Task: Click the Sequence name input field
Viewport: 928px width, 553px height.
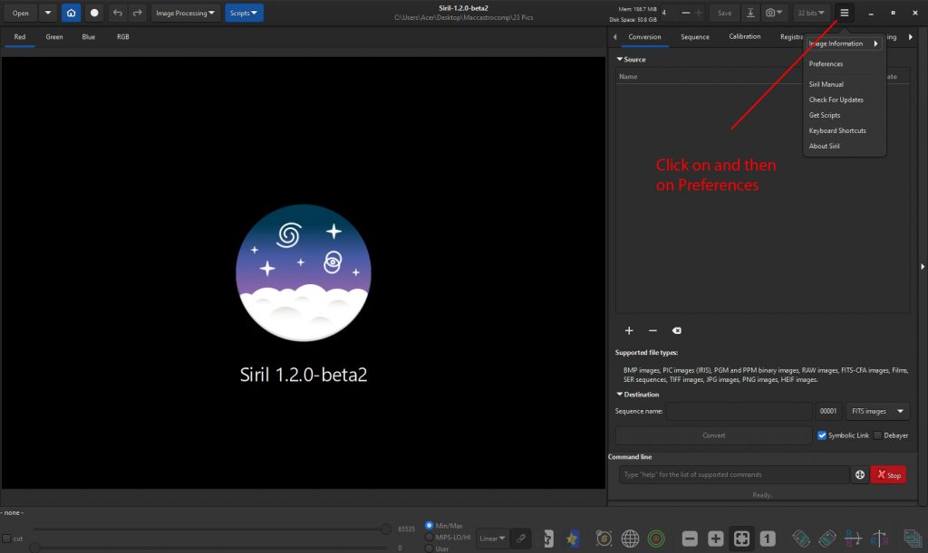Action: pos(739,411)
